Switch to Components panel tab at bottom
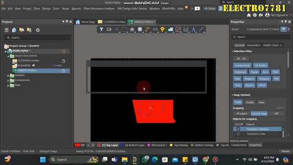Image resolution: width=293 pixels, height=165 pixels. pyautogui.click(x=239, y=145)
